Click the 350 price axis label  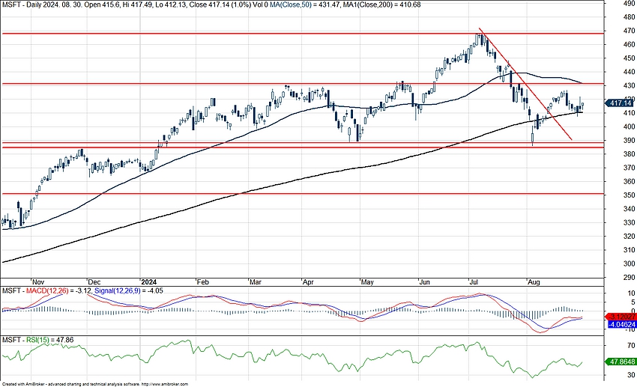pyautogui.click(x=629, y=195)
